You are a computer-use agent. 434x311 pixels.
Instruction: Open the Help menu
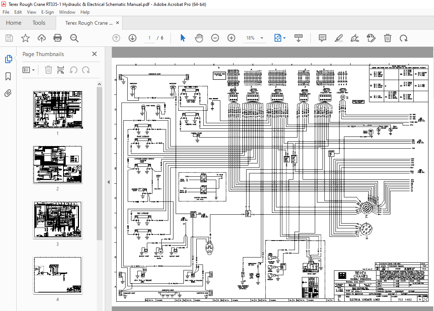85,12
